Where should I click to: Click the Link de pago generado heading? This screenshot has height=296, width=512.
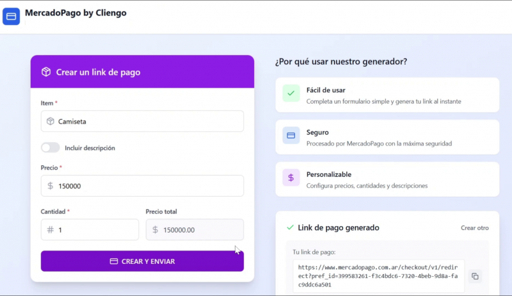pyautogui.click(x=339, y=227)
